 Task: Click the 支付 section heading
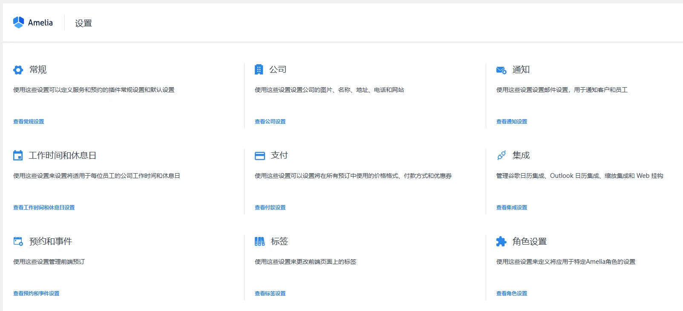(280, 156)
